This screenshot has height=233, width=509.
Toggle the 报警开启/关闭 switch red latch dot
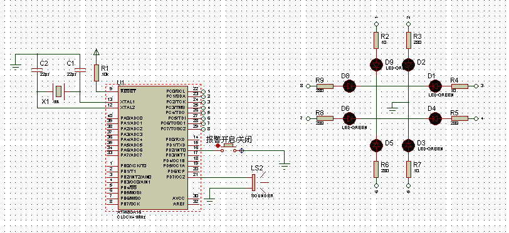(x=218, y=146)
